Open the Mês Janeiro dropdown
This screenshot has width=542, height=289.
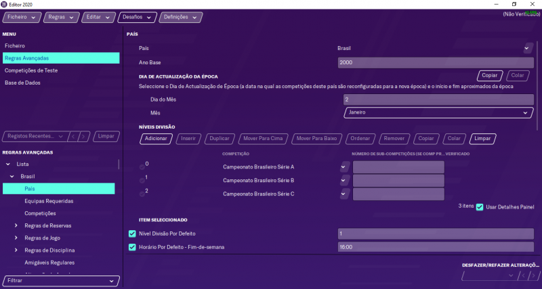coord(438,112)
